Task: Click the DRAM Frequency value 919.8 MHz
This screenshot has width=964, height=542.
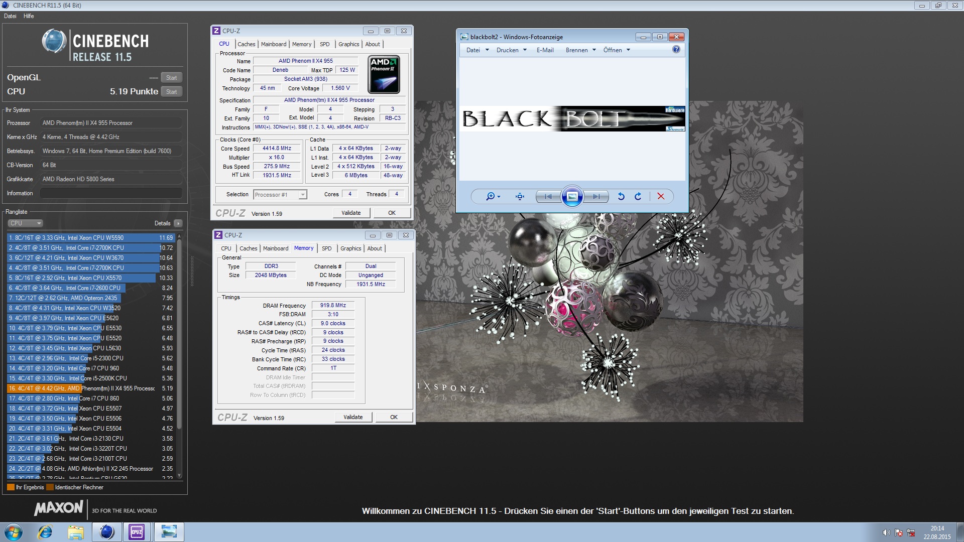Action: [333, 305]
